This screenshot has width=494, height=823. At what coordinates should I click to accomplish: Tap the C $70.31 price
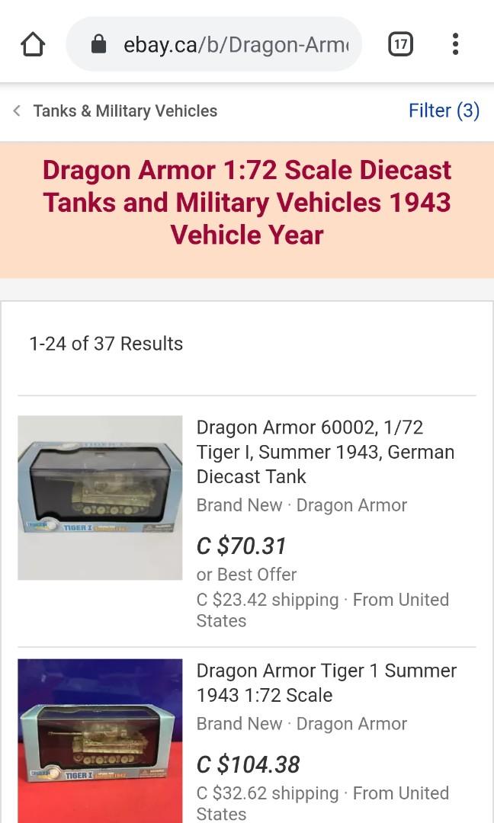[241, 546]
